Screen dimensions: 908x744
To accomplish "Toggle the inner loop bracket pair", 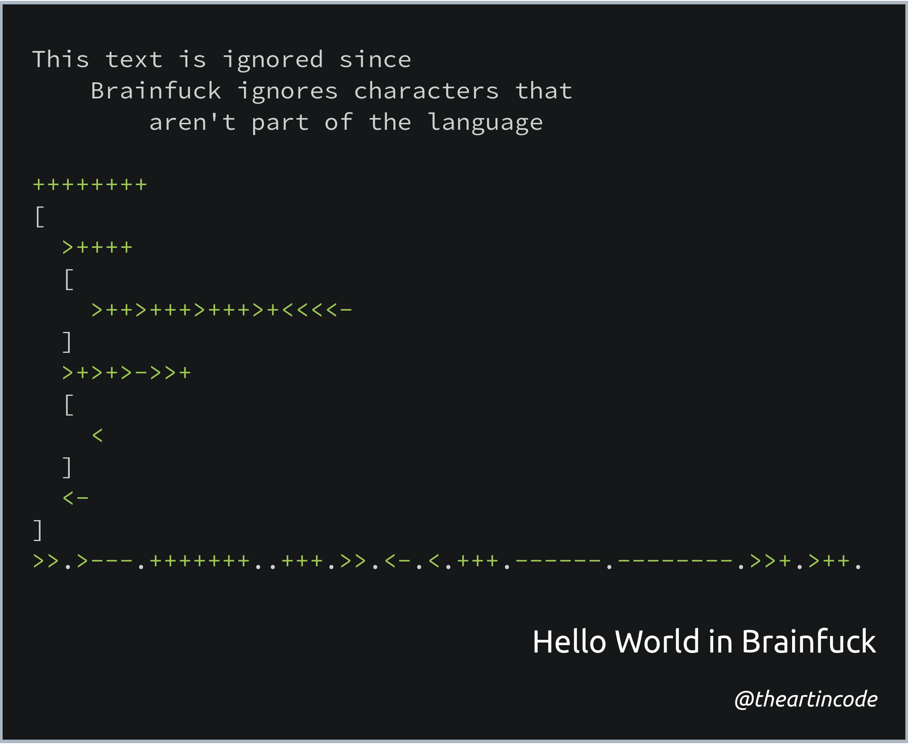I will tap(56, 282).
